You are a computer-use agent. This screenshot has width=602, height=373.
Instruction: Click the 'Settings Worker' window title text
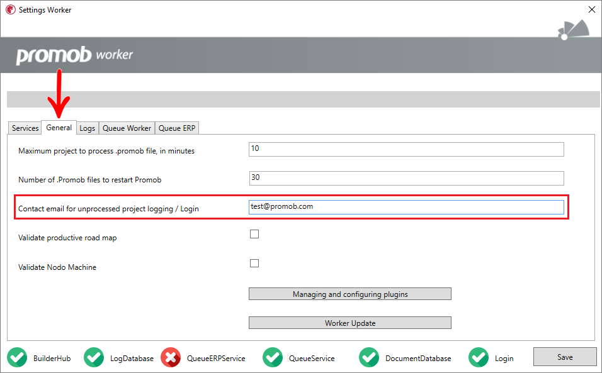[x=45, y=10]
